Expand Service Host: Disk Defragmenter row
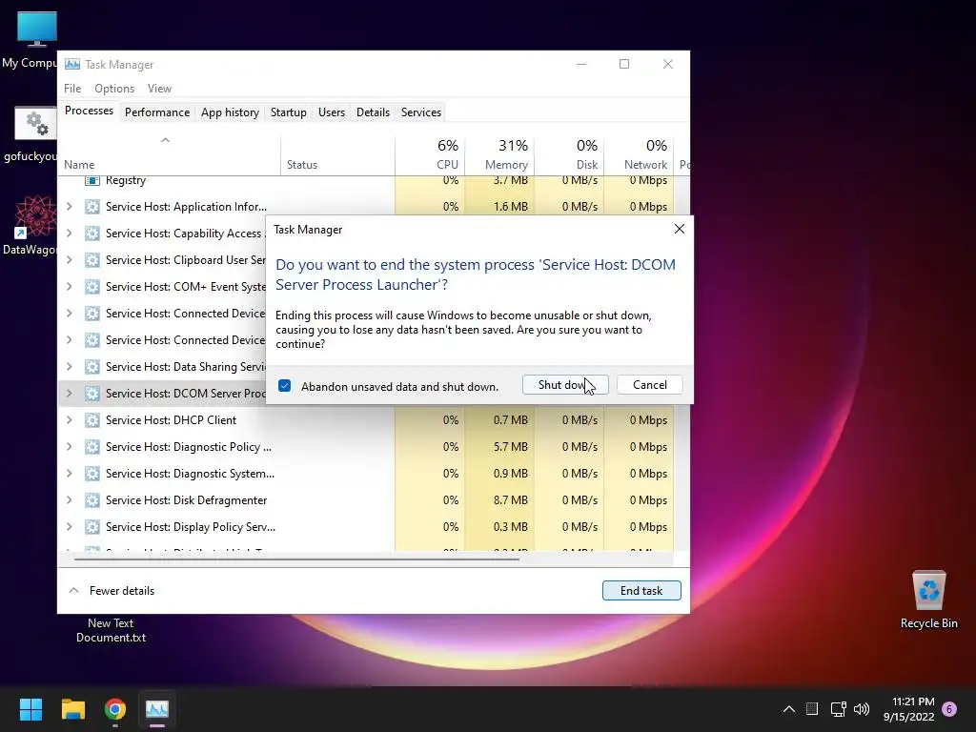976x732 pixels. (69, 500)
